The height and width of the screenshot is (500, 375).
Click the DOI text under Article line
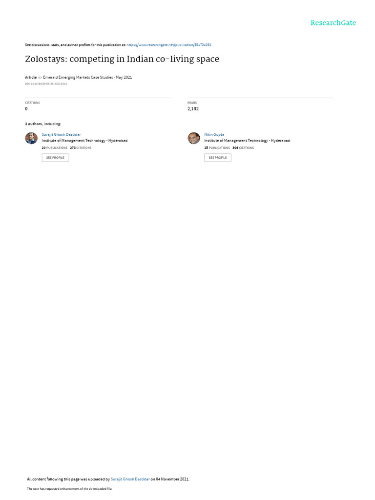[46, 84]
